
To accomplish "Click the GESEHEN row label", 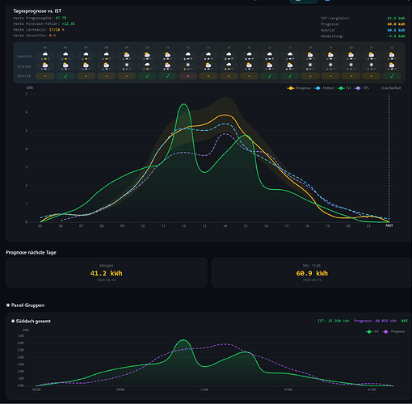I will (x=24, y=66).
